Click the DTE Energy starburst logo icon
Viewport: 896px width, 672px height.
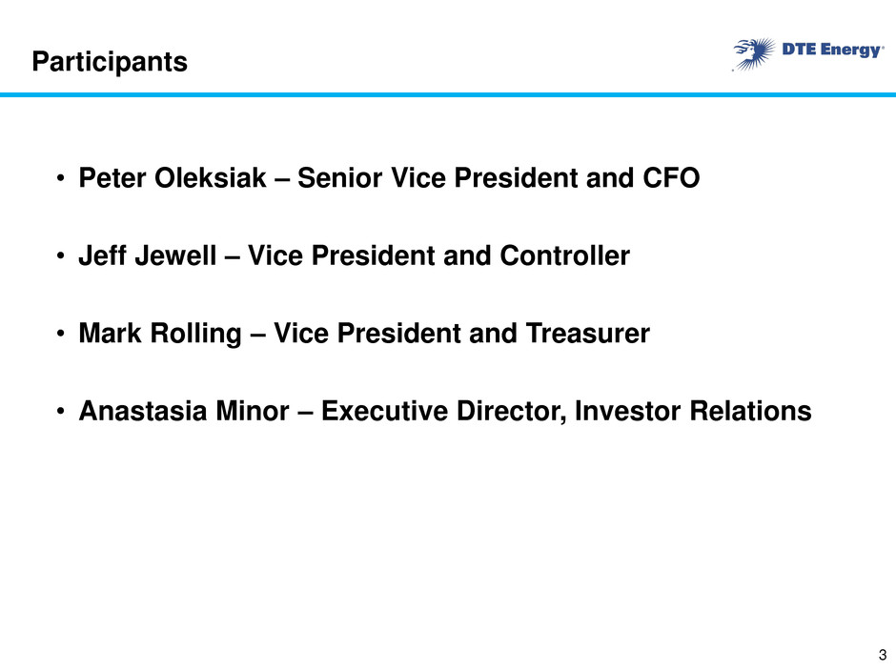[754, 54]
